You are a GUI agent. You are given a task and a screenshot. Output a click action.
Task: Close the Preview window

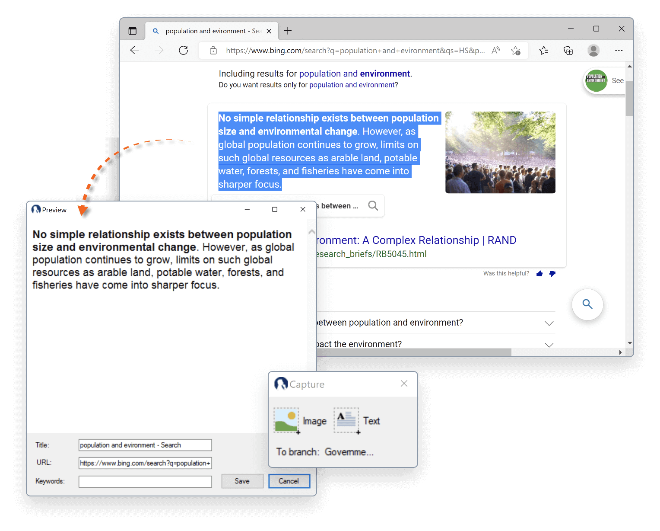coord(303,209)
